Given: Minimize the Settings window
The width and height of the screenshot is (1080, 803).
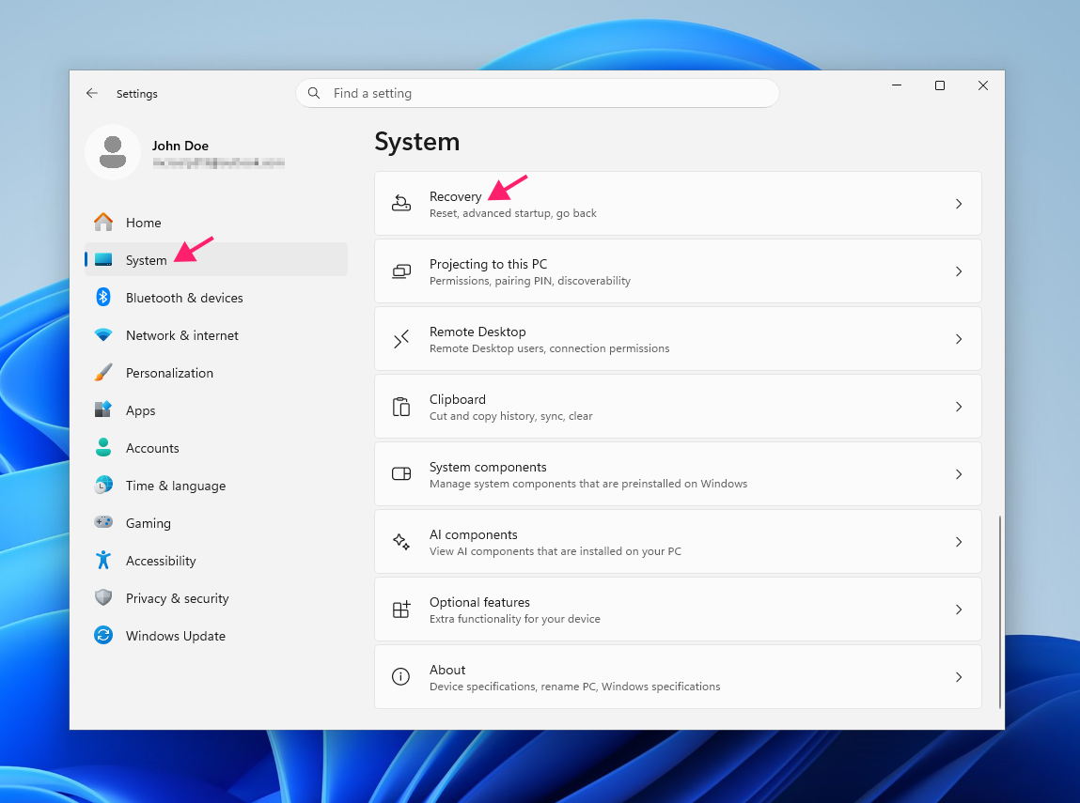Looking at the screenshot, I should click(x=896, y=85).
